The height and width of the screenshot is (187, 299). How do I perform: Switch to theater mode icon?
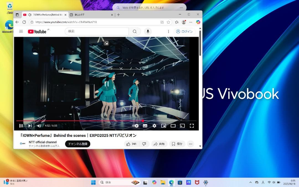[x=173, y=125]
